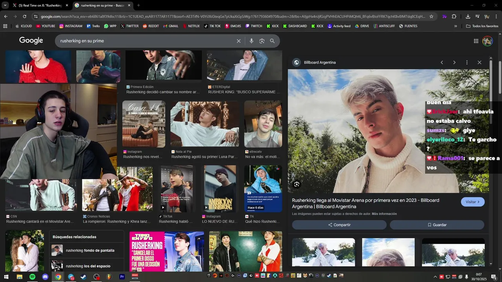Open Steam from taskbar
The image size is (502, 282).
(84, 277)
